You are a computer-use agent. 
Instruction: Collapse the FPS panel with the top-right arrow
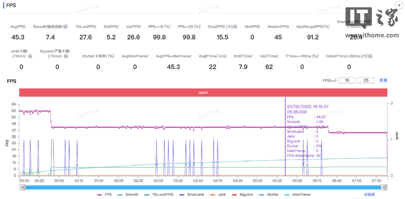click(399, 5)
